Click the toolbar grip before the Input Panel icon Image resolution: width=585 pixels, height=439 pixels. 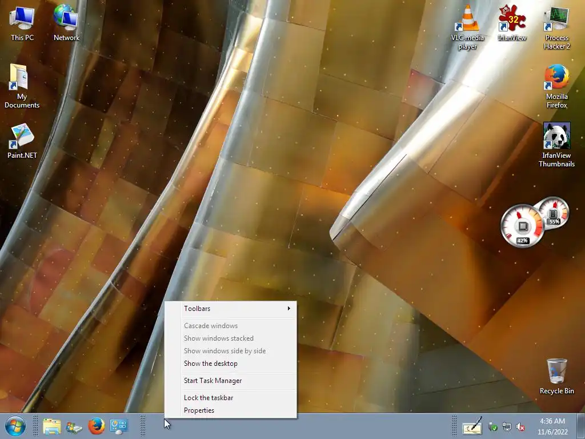tap(454, 426)
